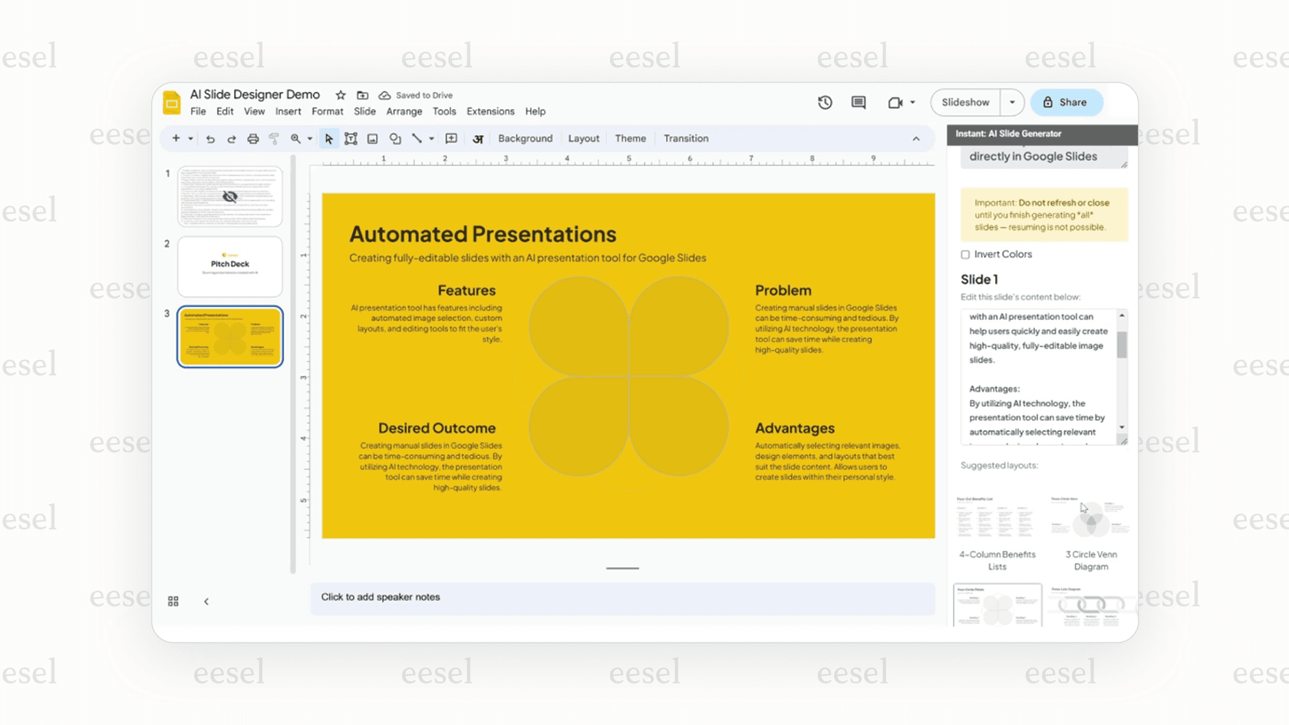Select the Line tool

pos(418,138)
